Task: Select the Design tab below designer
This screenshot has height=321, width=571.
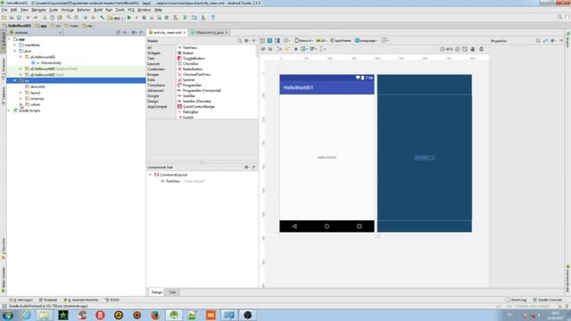Action: [157, 292]
